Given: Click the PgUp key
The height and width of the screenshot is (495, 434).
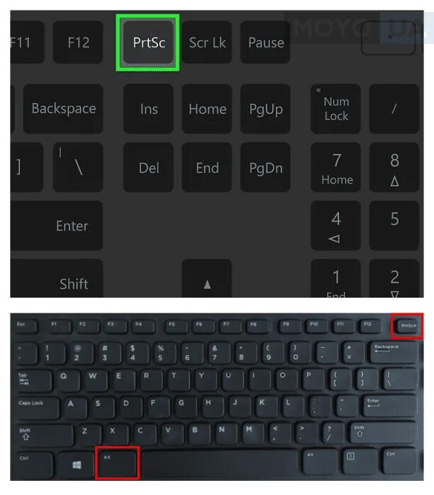Looking at the screenshot, I should [x=265, y=109].
